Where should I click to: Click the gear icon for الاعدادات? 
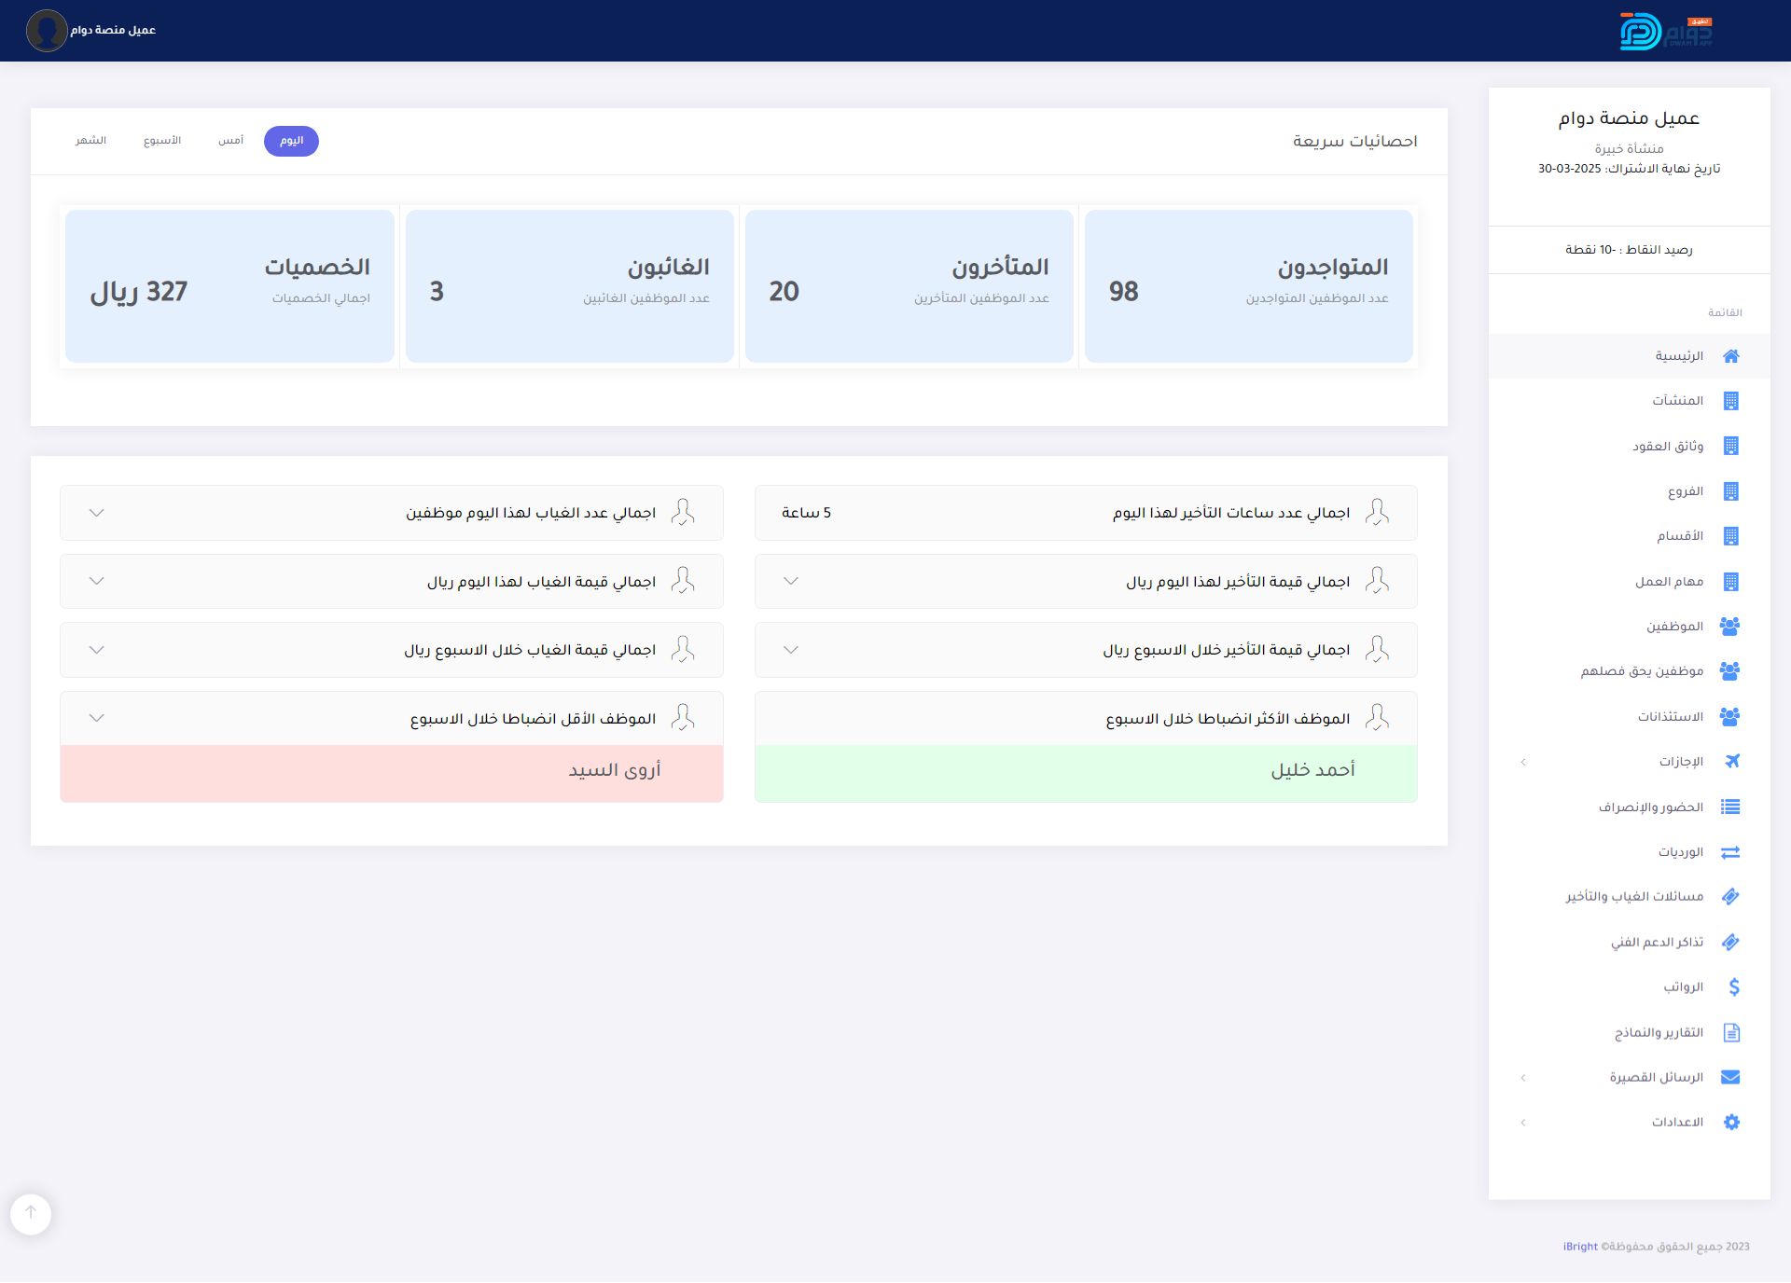coord(1731,1123)
